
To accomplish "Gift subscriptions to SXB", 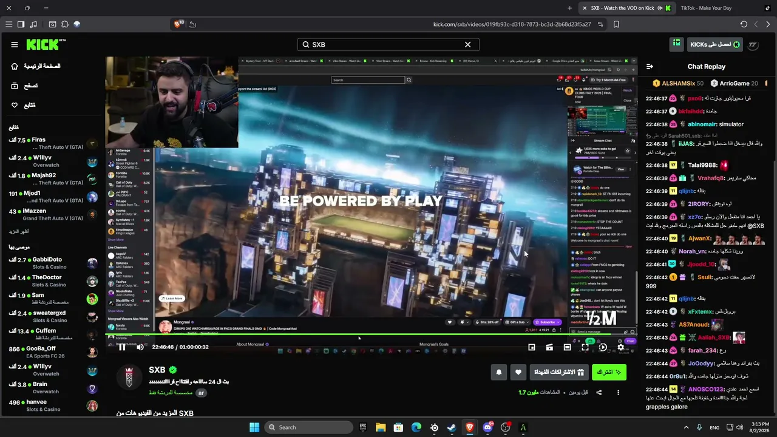I will (x=559, y=372).
